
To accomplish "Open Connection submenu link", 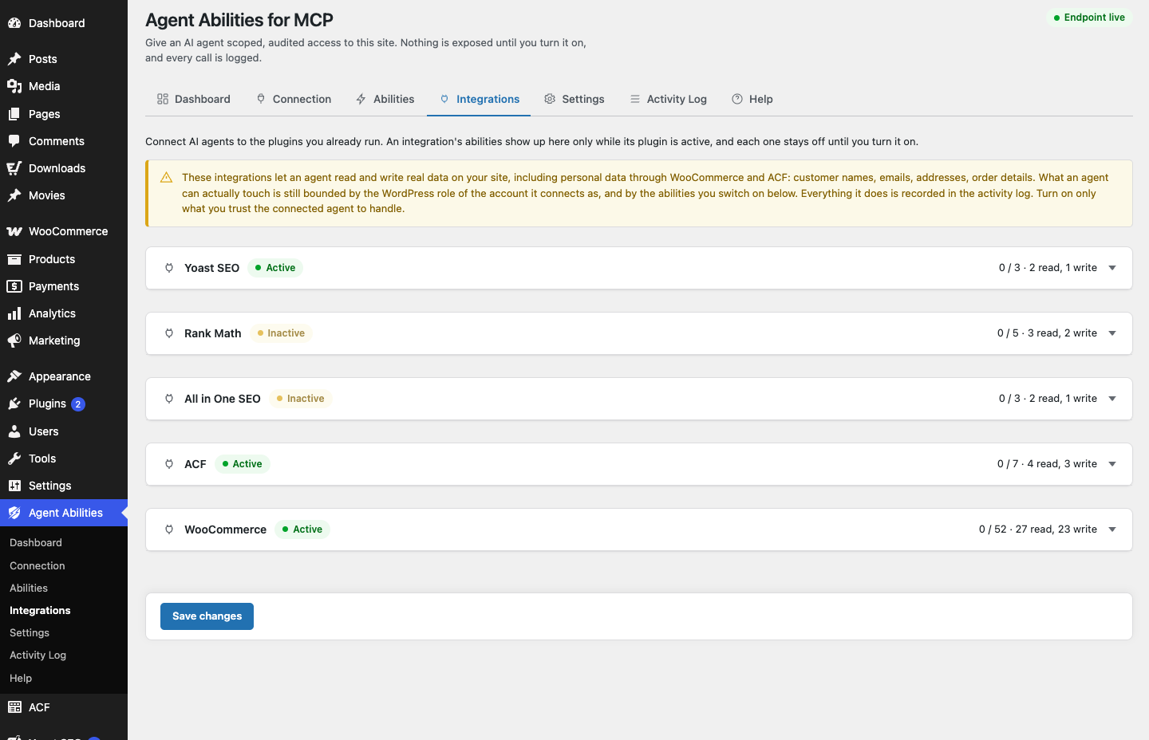I will coord(38,566).
